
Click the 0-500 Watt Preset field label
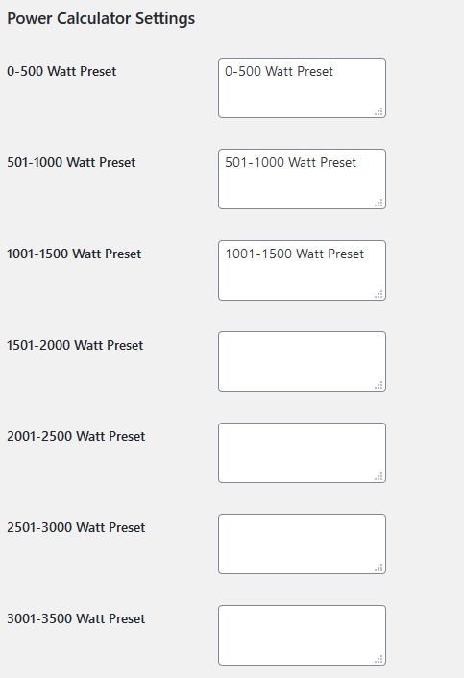coord(61,71)
